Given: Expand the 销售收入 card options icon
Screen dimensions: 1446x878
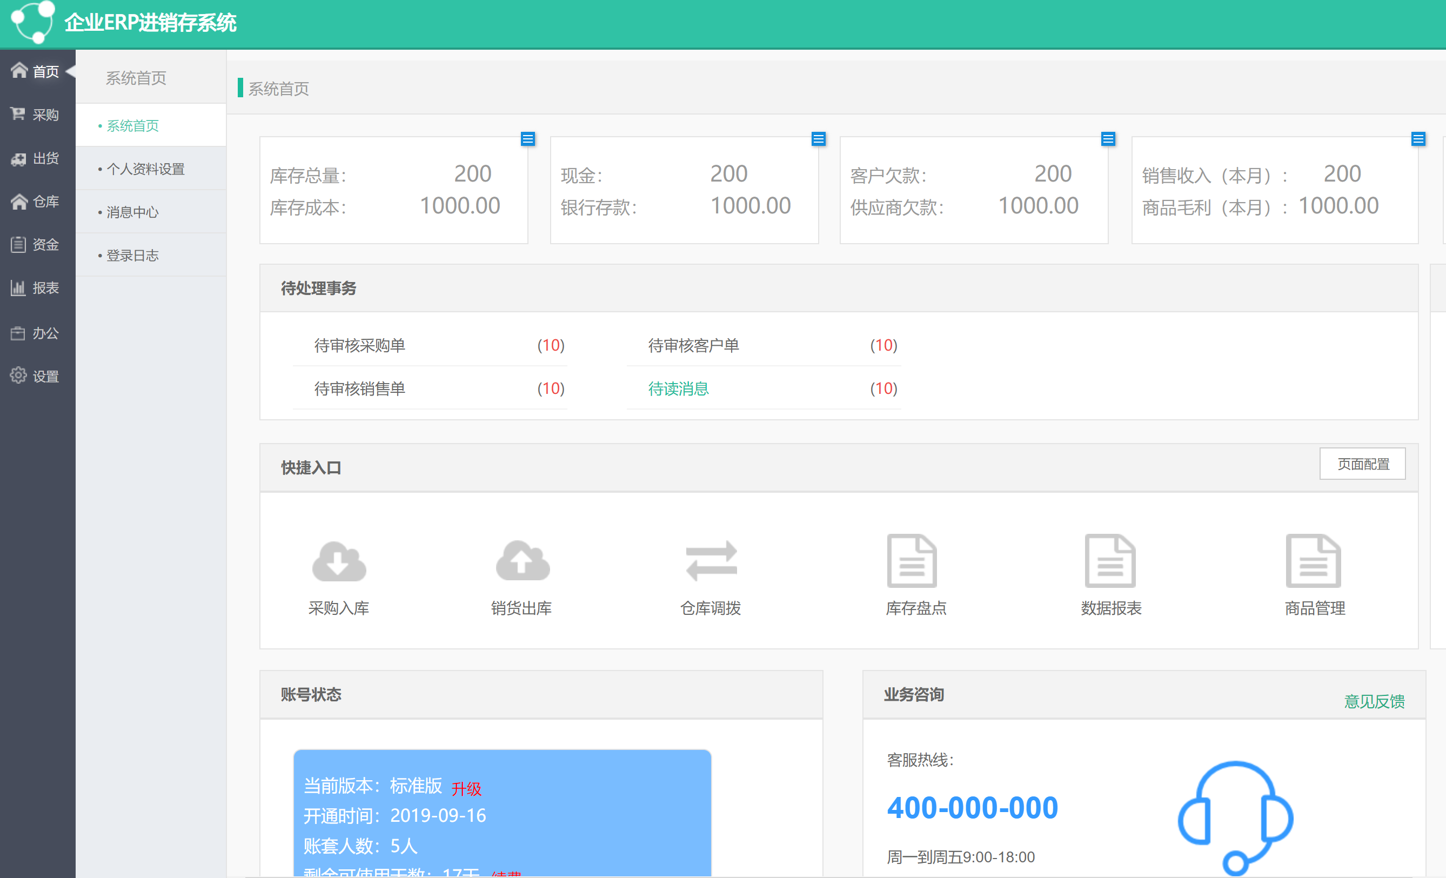Looking at the screenshot, I should pyautogui.click(x=1418, y=139).
